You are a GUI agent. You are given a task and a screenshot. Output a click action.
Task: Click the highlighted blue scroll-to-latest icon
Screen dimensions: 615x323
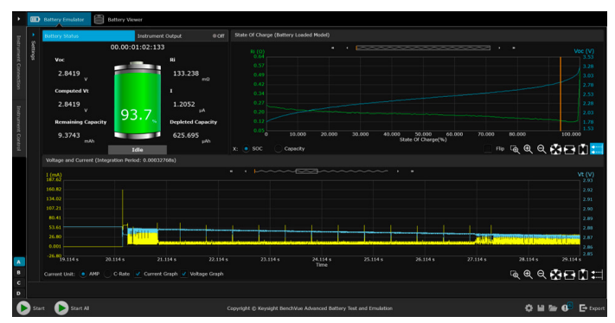pyautogui.click(x=597, y=149)
